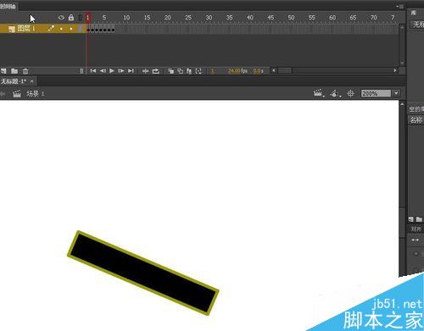This screenshot has width=424, height=331.
Task: Toggle the loop playback icon
Action: tap(156, 71)
